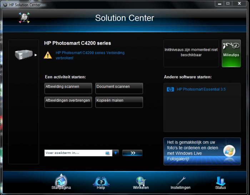Click Kopieën maken button
Viewport: 250px width, 195px height.
pos(119,102)
